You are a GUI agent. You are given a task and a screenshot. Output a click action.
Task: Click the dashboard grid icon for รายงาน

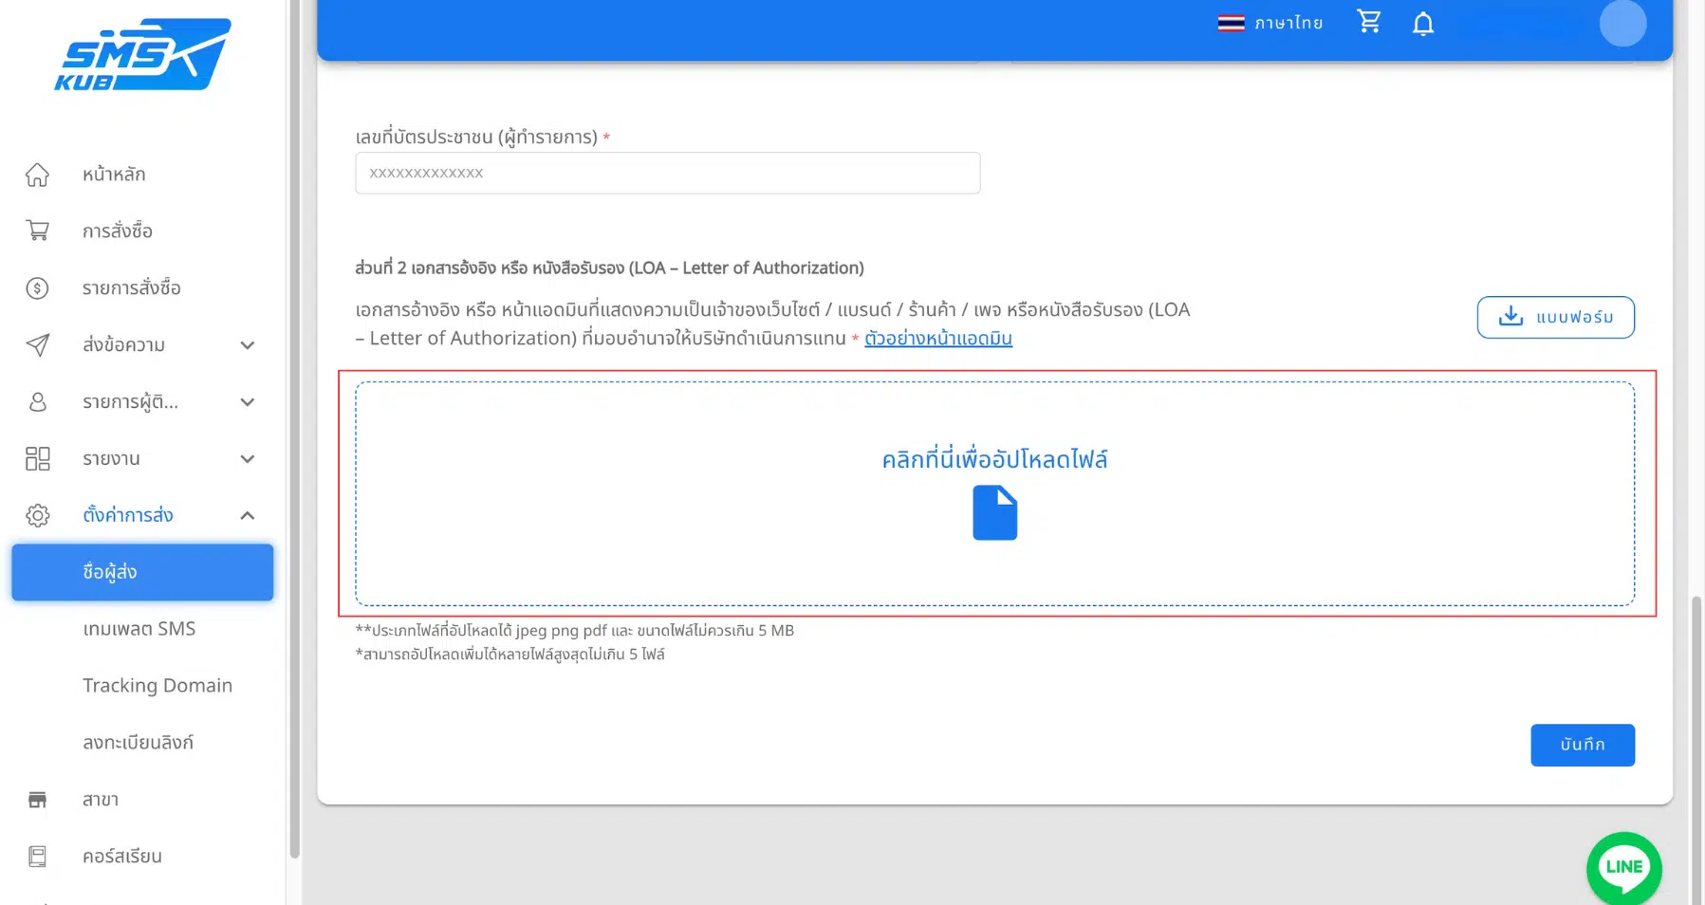37,458
